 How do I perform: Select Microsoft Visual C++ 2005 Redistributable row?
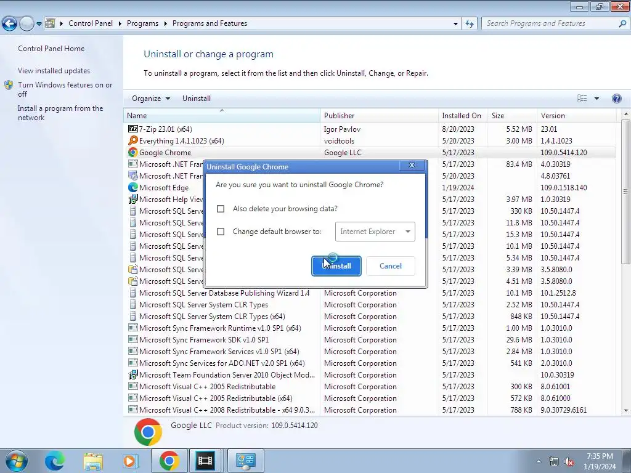tap(370, 387)
